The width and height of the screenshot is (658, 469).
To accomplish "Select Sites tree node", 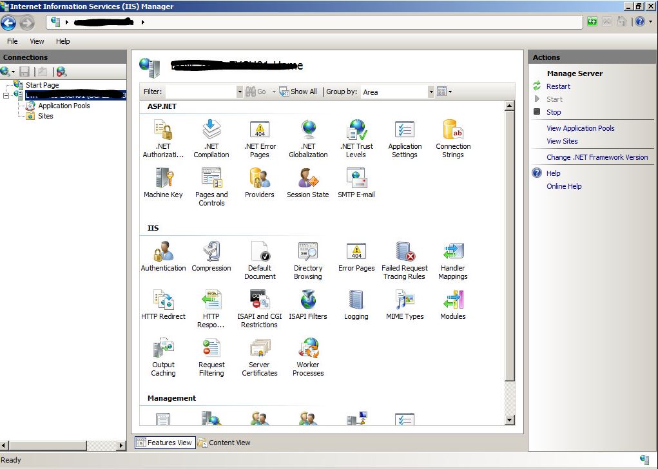I will pyautogui.click(x=45, y=116).
